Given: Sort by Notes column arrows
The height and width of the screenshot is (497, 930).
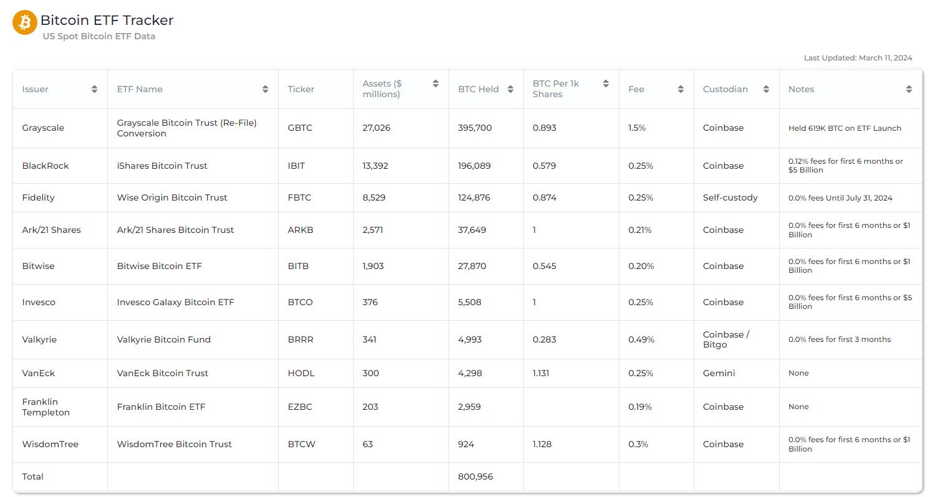Looking at the screenshot, I should tap(909, 89).
